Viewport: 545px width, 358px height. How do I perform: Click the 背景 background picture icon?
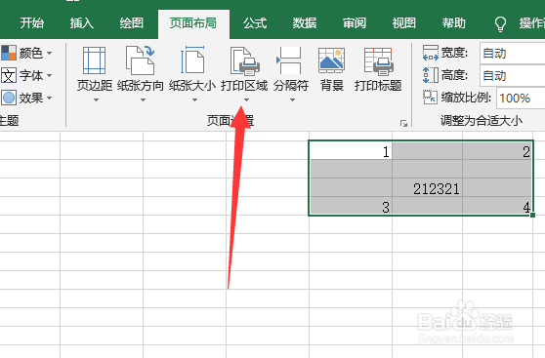click(331, 60)
